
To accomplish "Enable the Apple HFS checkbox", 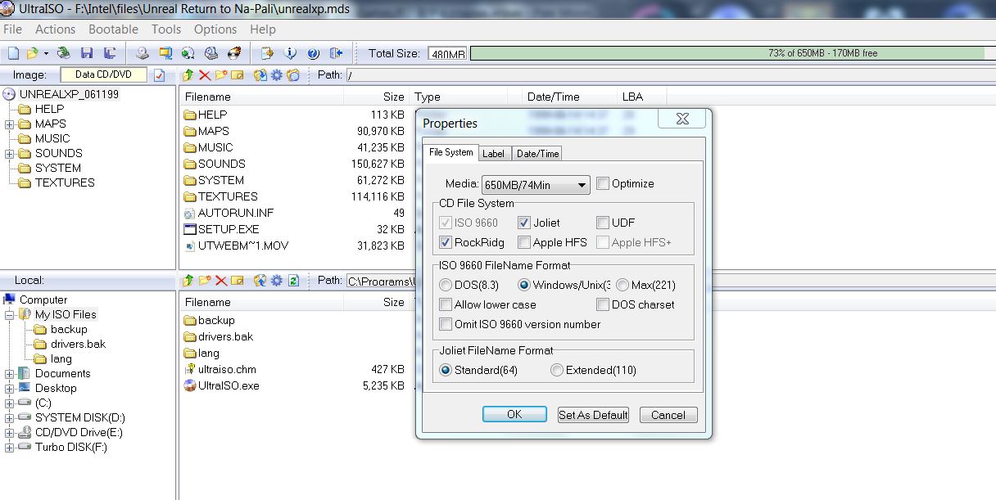I will coord(524,242).
